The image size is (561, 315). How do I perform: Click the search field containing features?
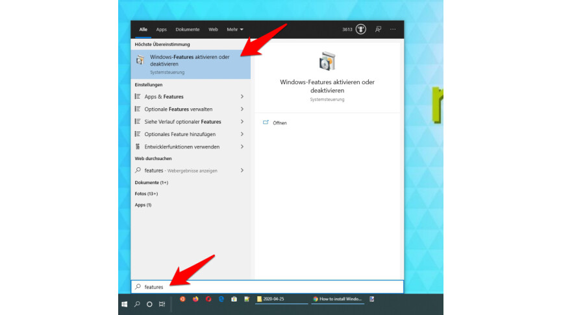(266, 286)
